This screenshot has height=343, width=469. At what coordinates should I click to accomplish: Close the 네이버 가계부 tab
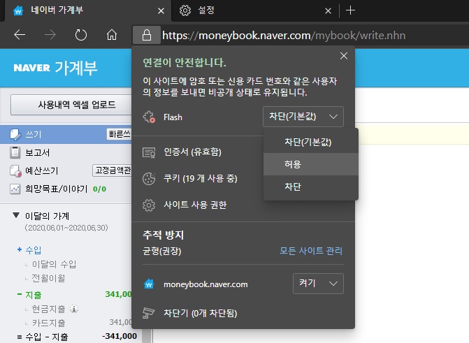click(x=161, y=11)
